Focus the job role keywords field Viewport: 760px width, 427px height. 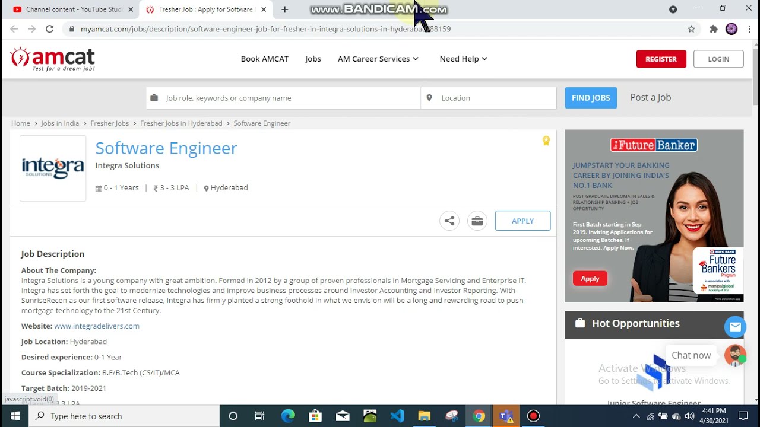[x=283, y=98]
